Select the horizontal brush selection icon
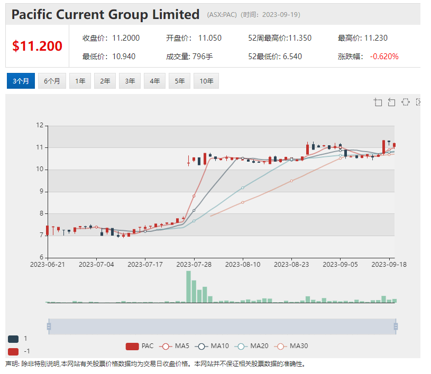Screen dimensions: 431x374 click(405, 102)
